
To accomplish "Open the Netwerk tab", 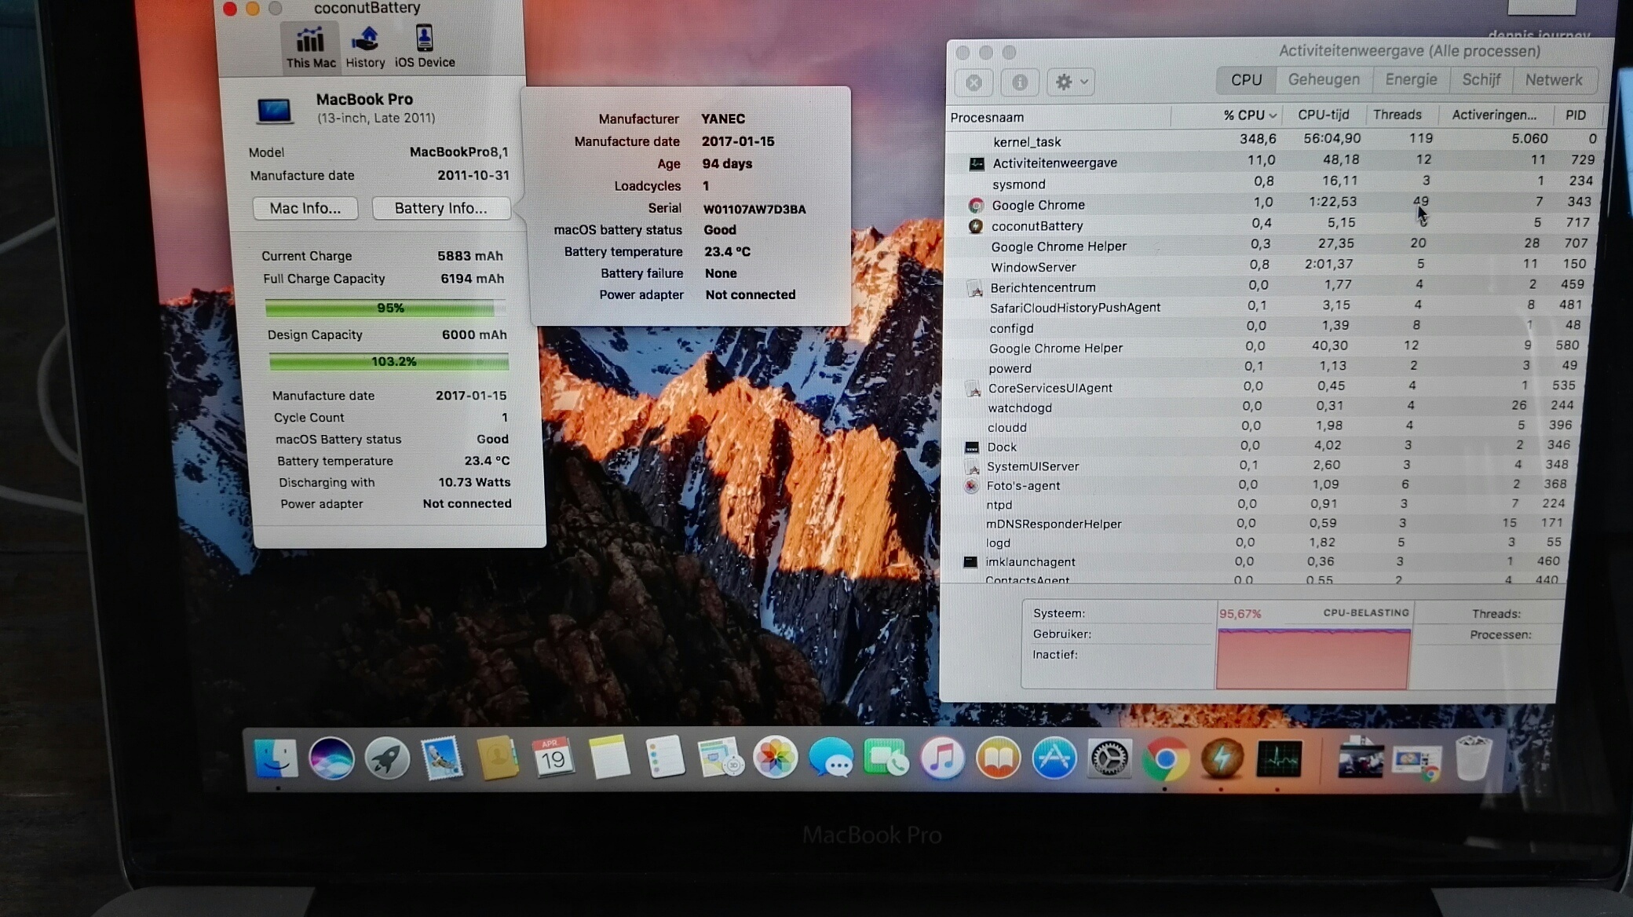I will coord(1553,79).
